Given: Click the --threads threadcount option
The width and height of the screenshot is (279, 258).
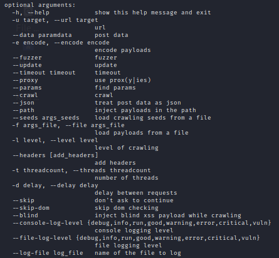Looking at the screenshot, I should coord(112,170).
